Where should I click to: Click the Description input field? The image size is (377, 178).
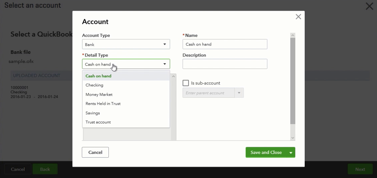[225, 64]
